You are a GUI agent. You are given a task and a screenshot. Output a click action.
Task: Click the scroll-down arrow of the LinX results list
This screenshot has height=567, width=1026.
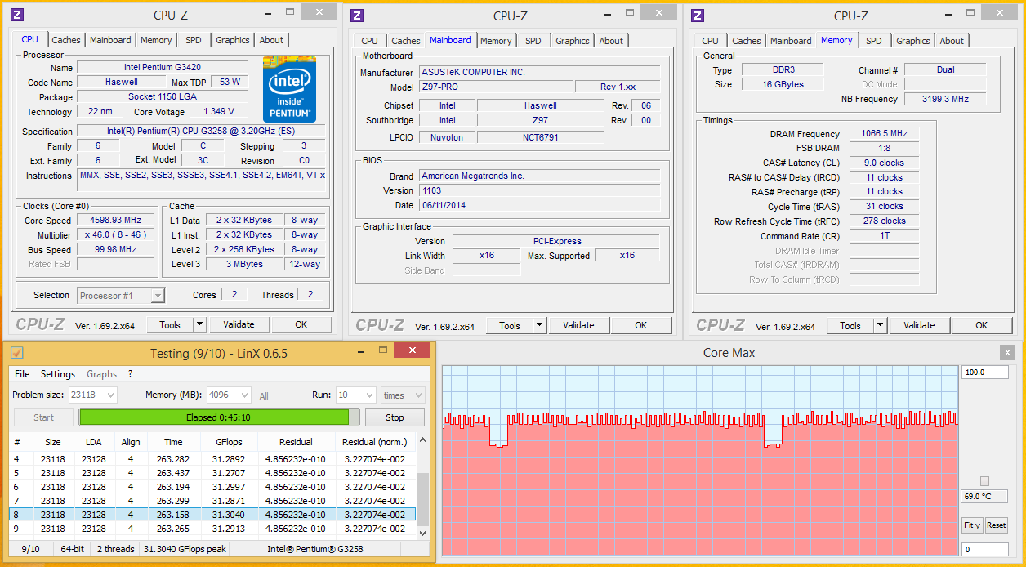[x=422, y=533]
